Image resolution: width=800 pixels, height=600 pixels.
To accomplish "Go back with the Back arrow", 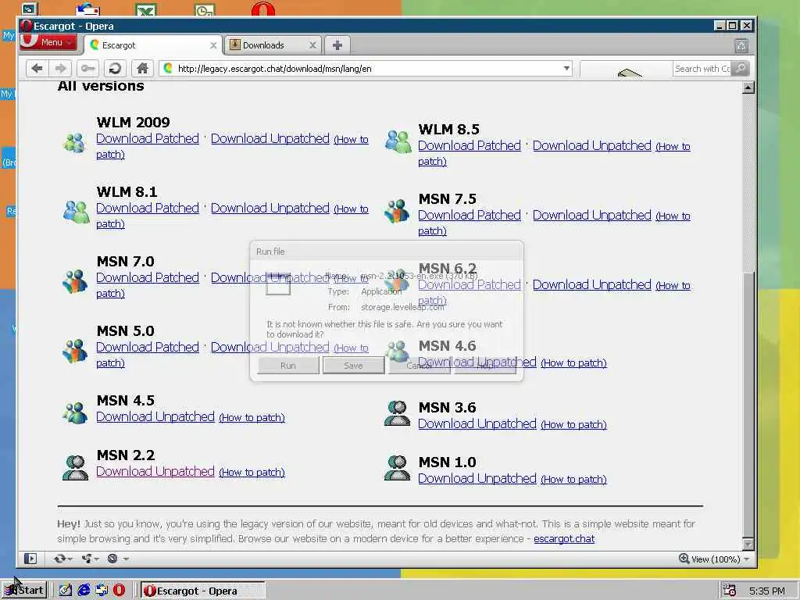I will point(37,68).
